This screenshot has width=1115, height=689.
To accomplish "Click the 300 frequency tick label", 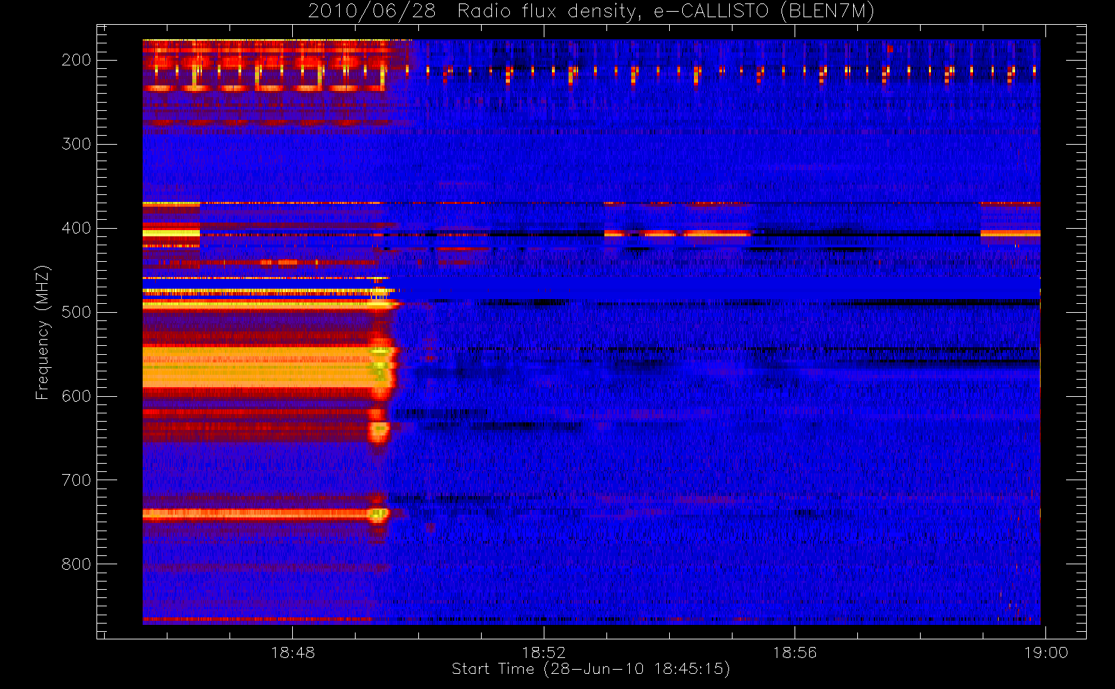I will click(76, 144).
